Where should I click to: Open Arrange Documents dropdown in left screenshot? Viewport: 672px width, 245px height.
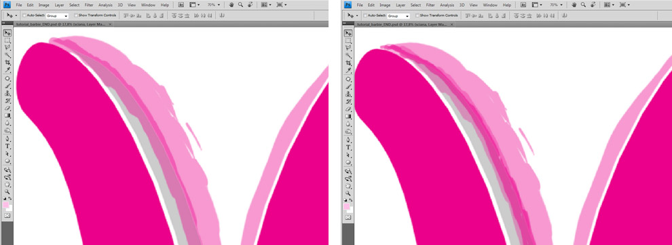pos(265,5)
